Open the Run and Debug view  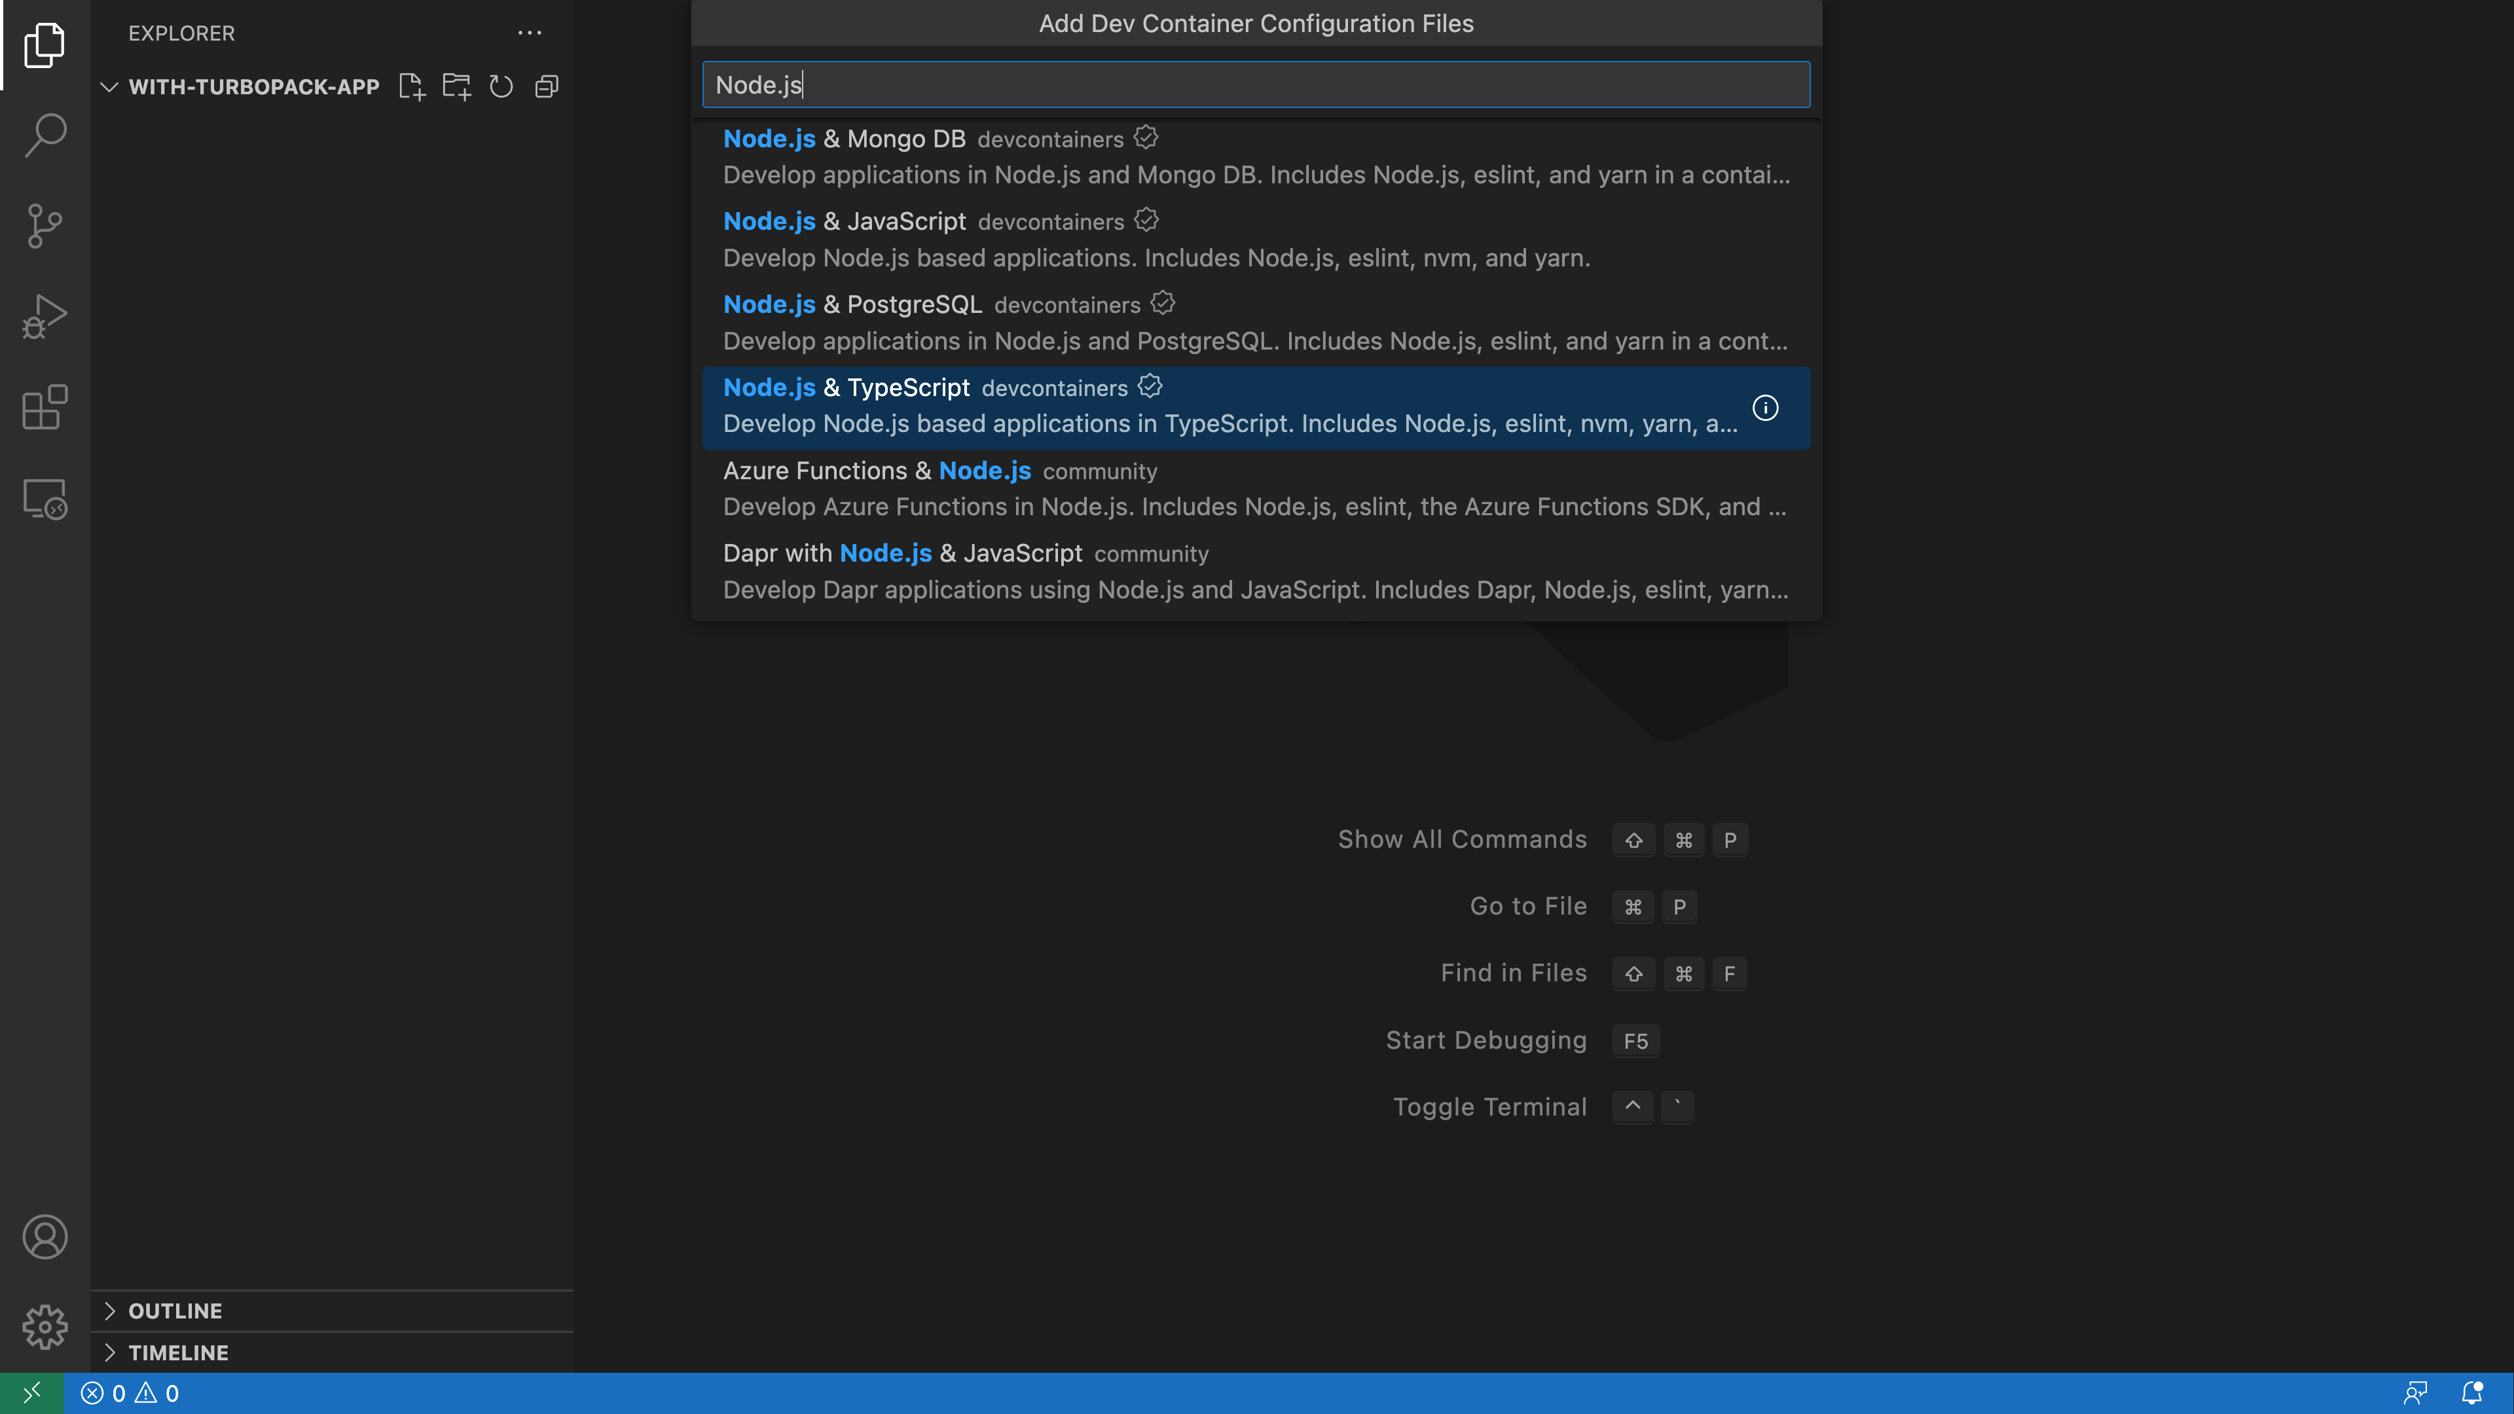[x=45, y=317]
